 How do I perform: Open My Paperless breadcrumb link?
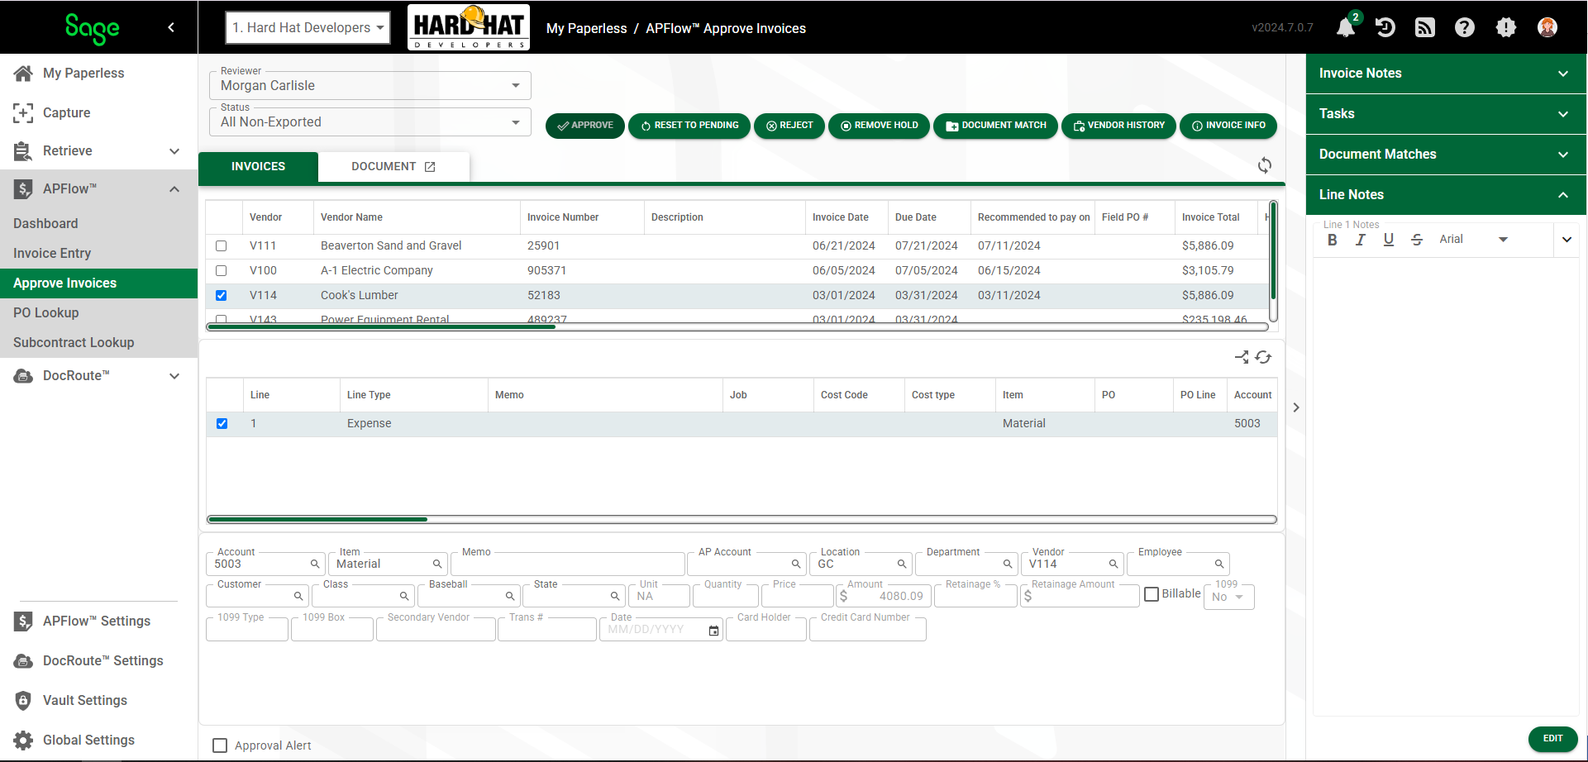point(586,28)
